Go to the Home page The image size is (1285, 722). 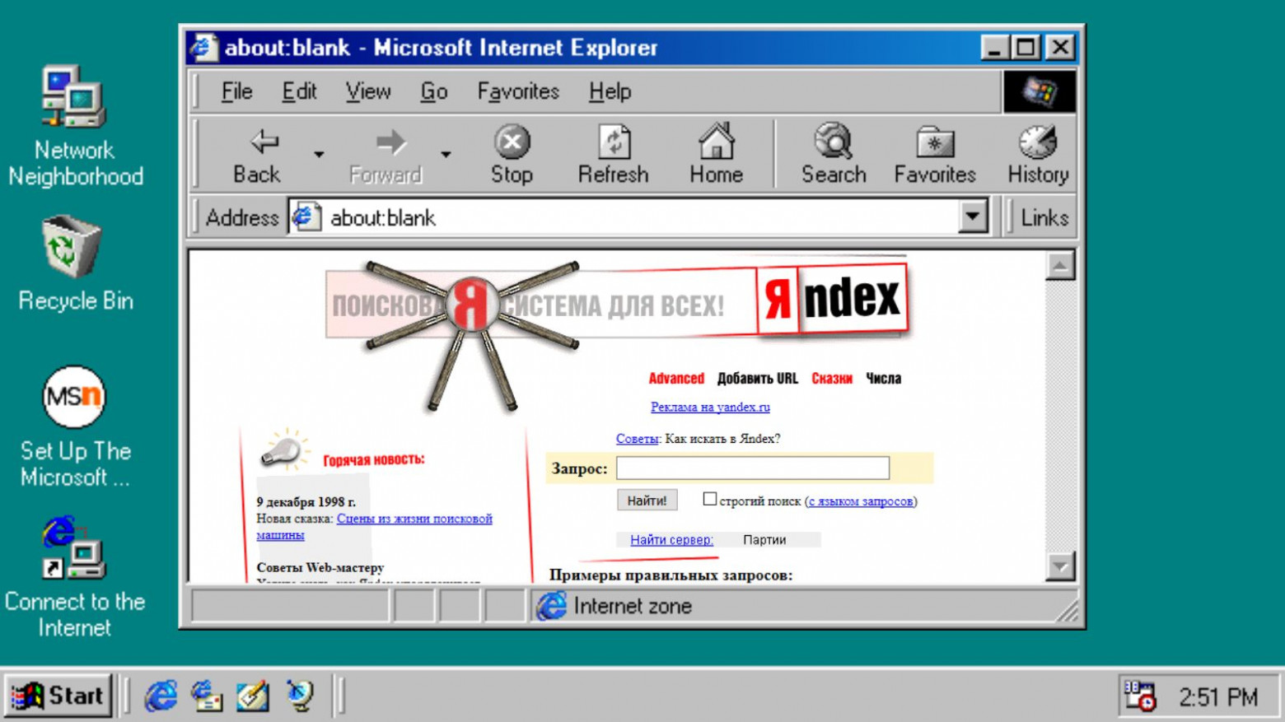point(716,155)
